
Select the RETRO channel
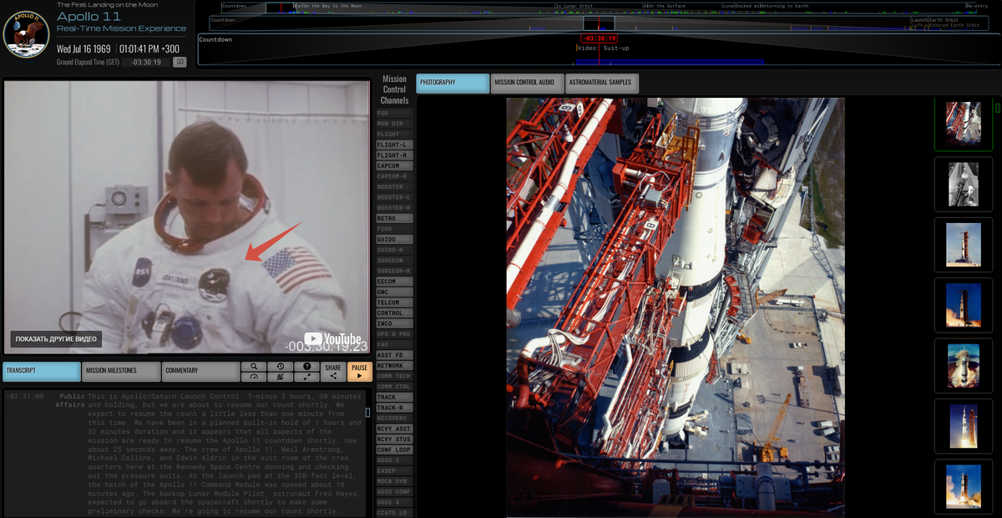(x=394, y=218)
